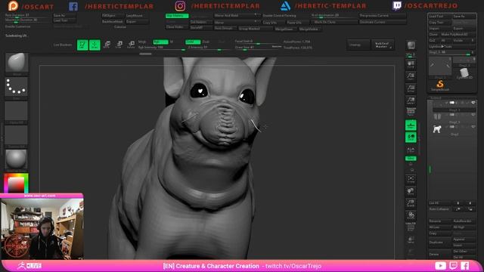Toggle visibility eye of the Dog2_3 subtool
This screenshot has height=272, width=484.
(x=473, y=103)
